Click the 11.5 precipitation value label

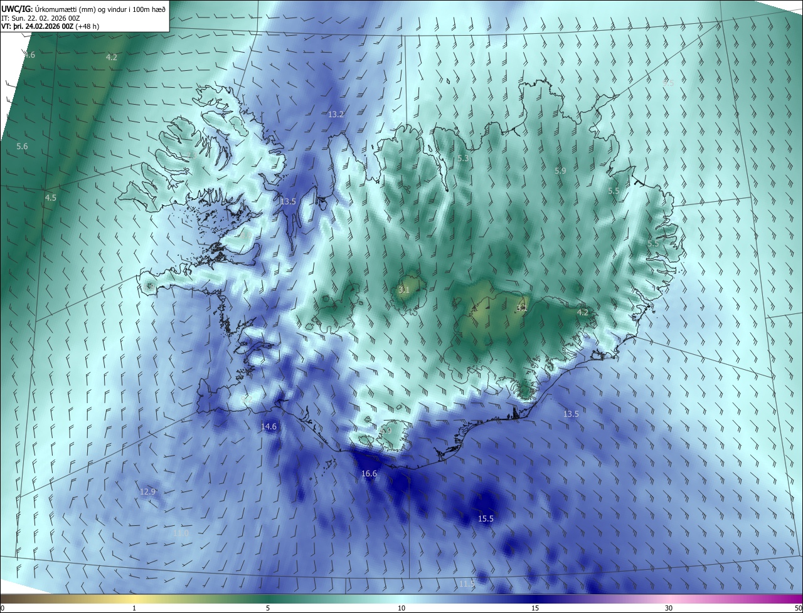[467, 584]
